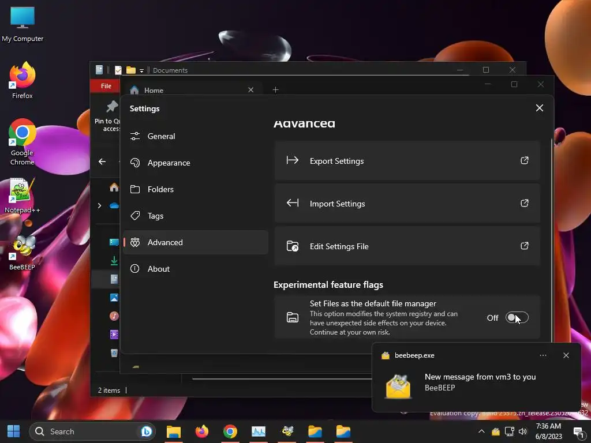Click the Export Settings row

(x=407, y=161)
